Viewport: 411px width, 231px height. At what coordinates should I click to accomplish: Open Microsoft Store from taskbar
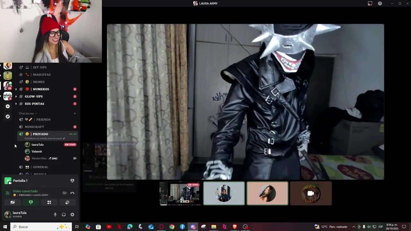pos(98,227)
